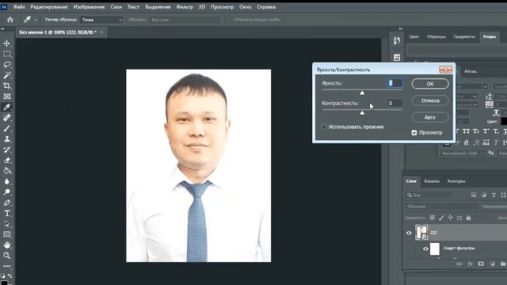Viewport: 507px width, 285px height.
Task: Select the Brush tool
Action: [x=7, y=128]
